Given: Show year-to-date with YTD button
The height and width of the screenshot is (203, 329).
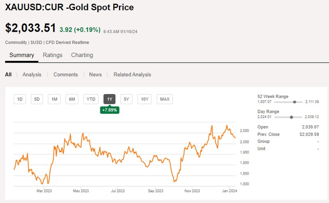Looking at the screenshot, I should [x=91, y=99].
